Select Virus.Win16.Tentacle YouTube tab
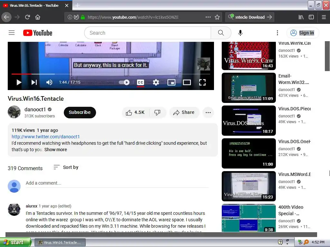 [34, 5]
